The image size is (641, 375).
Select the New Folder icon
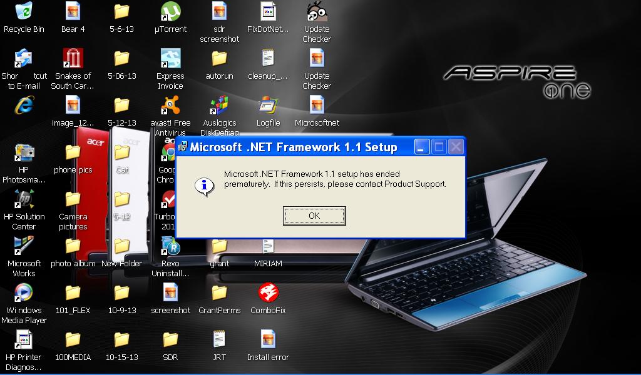tap(121, 246)
